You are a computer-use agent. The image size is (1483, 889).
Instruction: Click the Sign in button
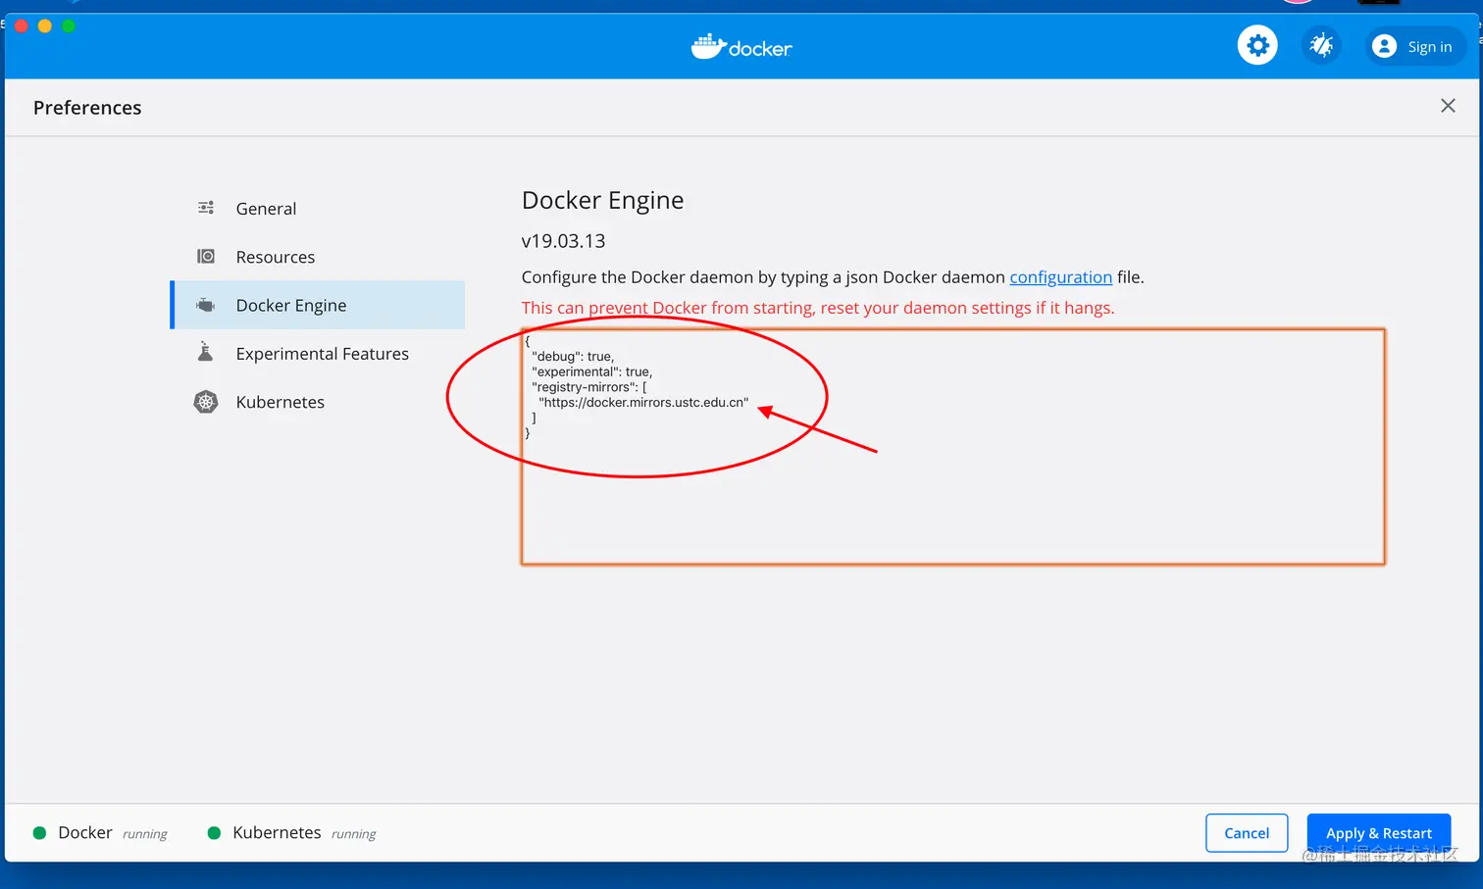tap(1414, 46)
